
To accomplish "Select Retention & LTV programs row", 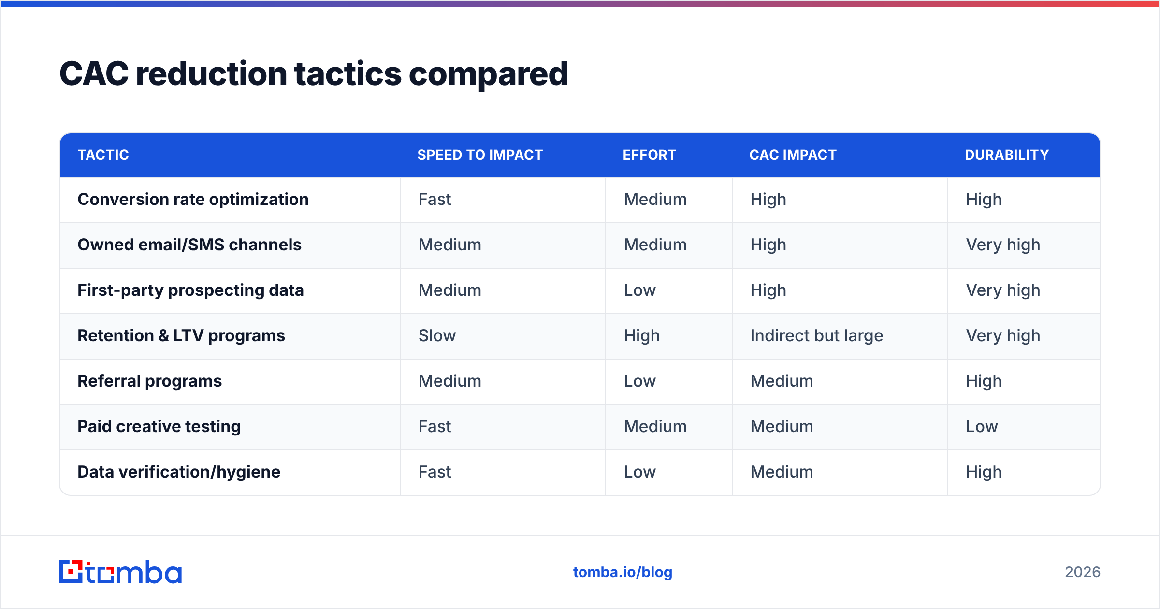I will point(580,336).
